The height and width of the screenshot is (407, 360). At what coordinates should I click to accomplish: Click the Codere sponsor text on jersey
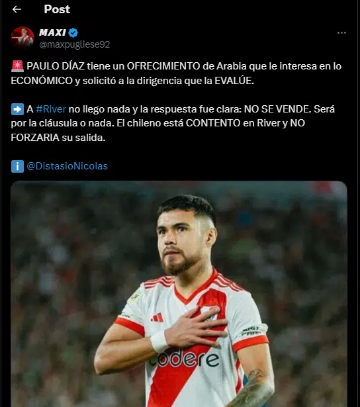click(x=184, y=359)
